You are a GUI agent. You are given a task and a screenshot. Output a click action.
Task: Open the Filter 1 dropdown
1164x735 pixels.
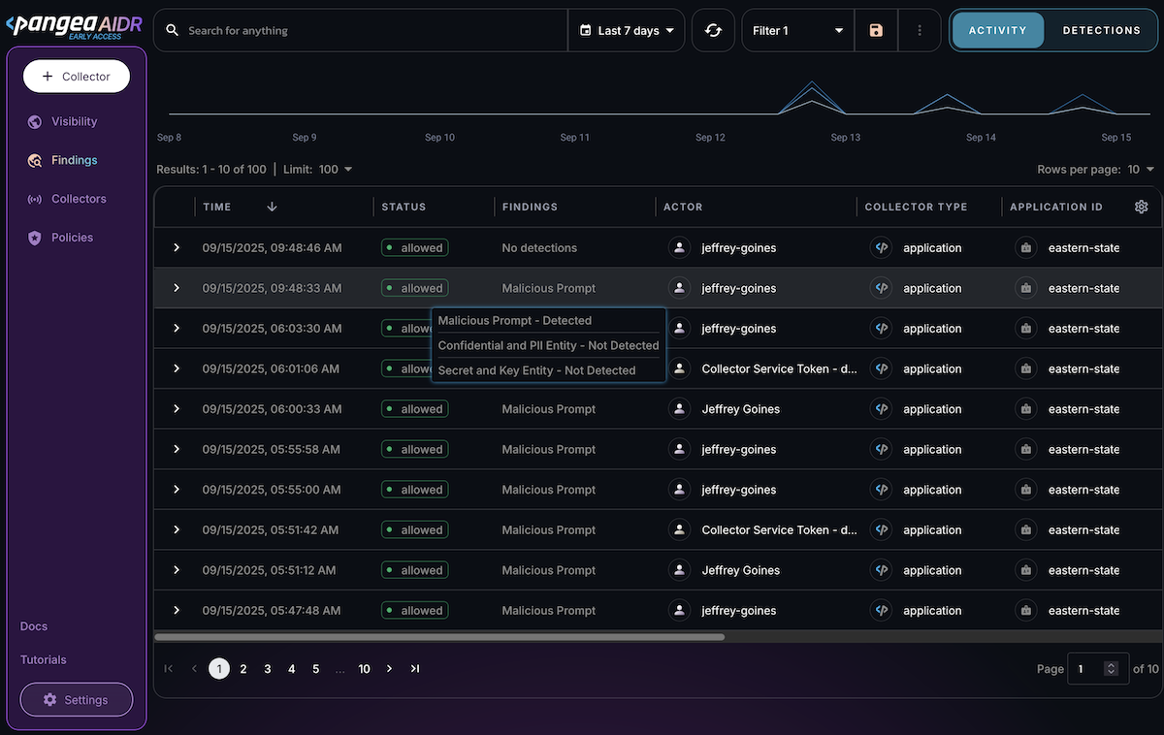(797, 31)
